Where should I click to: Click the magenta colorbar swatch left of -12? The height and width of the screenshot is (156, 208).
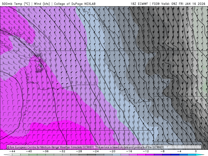pyautogui.click(x=141, y=155)
